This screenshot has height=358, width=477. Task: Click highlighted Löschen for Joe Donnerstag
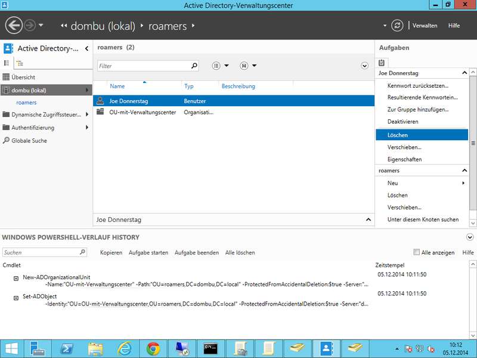(x=422, y=135)
